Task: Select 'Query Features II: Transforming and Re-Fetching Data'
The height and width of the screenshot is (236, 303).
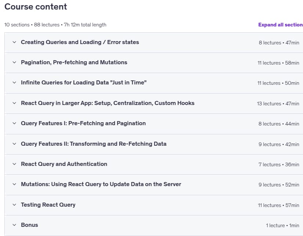Action: tap(94, 144)
